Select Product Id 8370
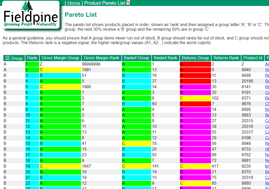Viewport: 269px width, 189px height. pyautogui.click(x=246, y=172)
